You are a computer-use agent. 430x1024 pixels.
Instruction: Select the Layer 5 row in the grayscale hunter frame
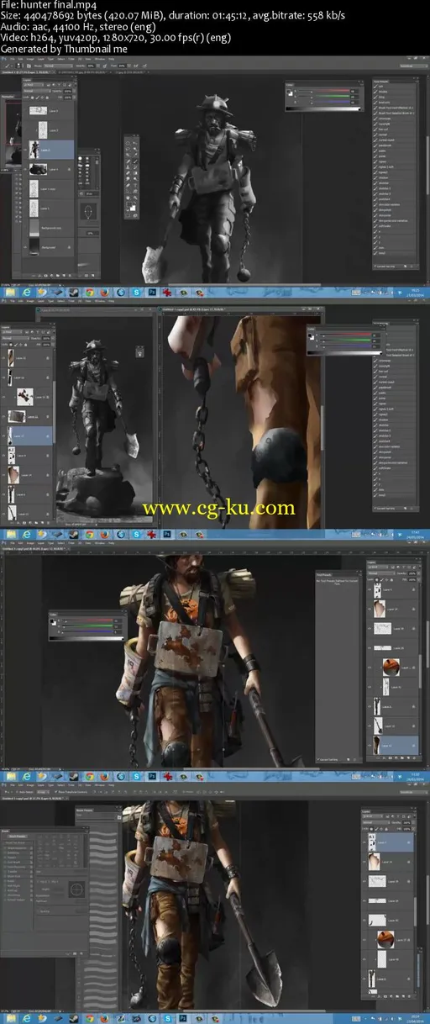48,129
